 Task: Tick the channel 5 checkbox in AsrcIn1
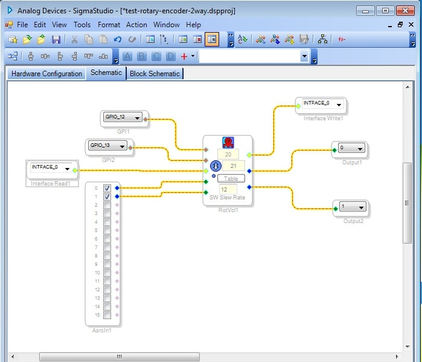tap(107, 231)
